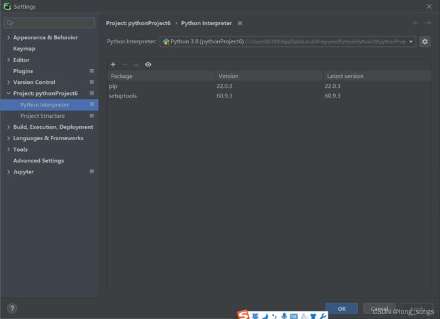
Task: Click the upgrade package up-arrow icon
Action: (x=136, y=64)
